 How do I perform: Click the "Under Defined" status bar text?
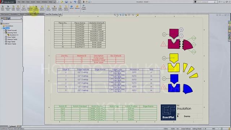(x=186, y=129)
